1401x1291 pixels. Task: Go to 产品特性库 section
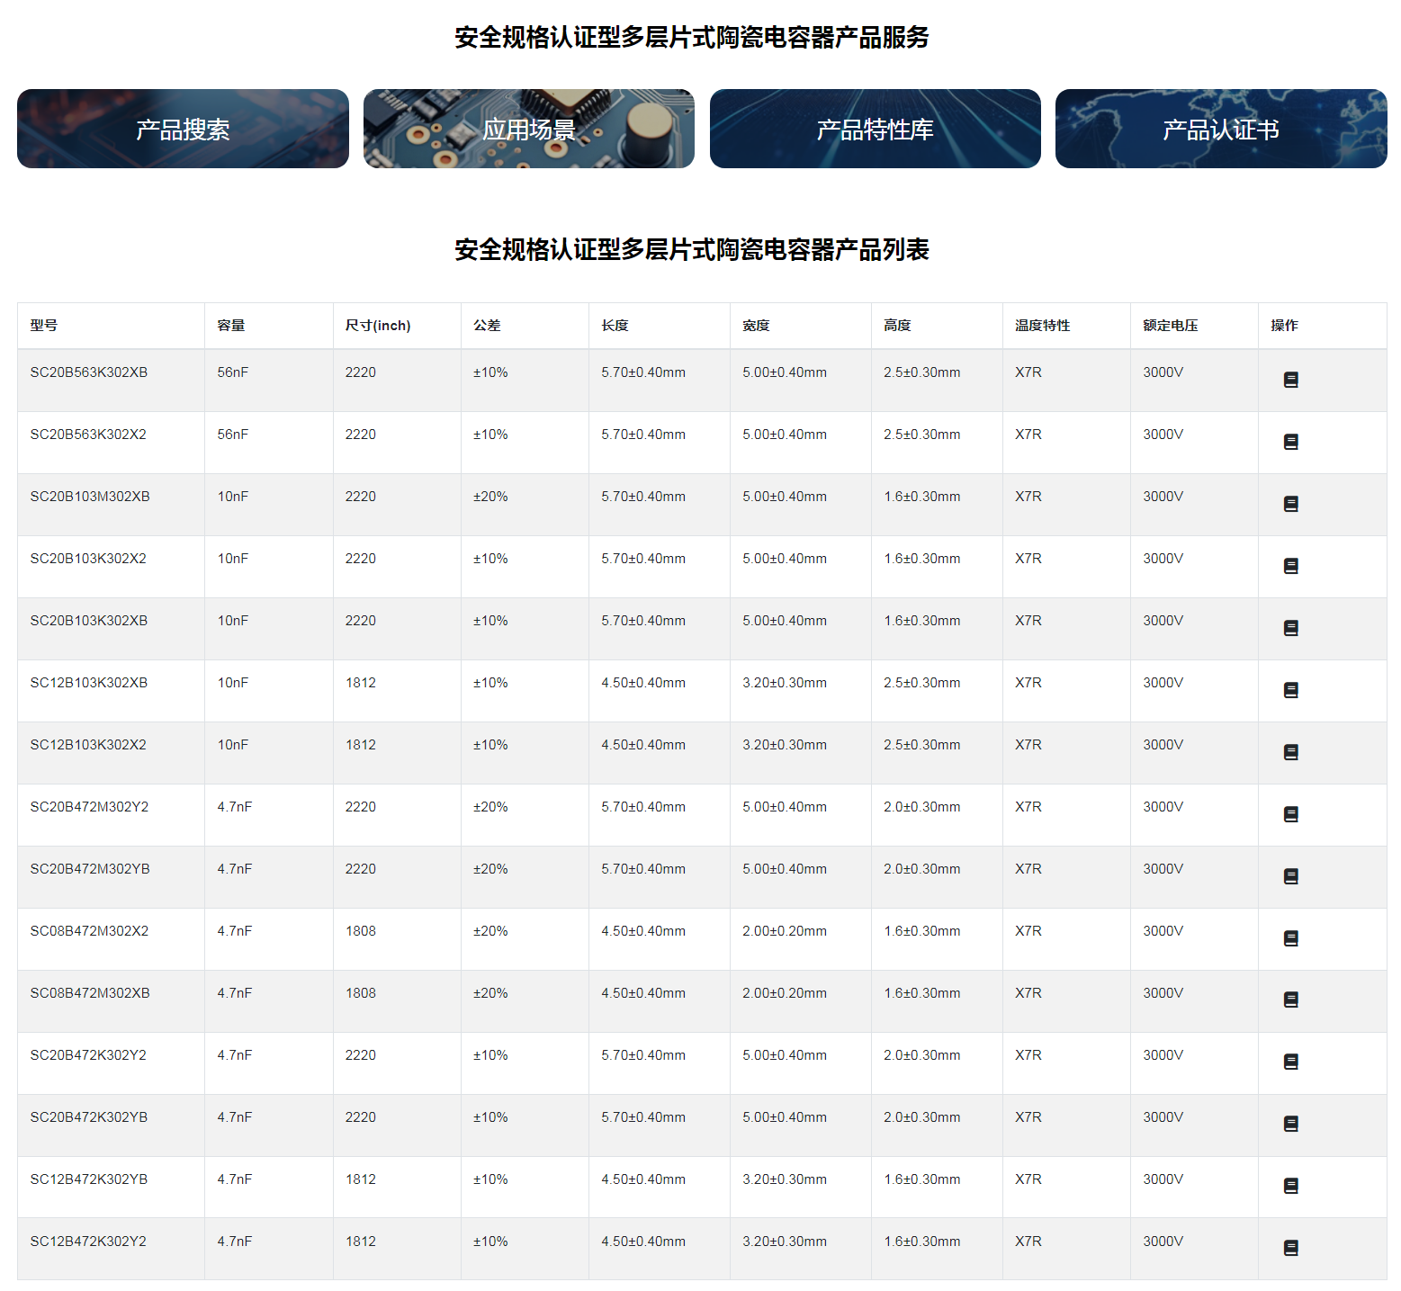point(875,129)
